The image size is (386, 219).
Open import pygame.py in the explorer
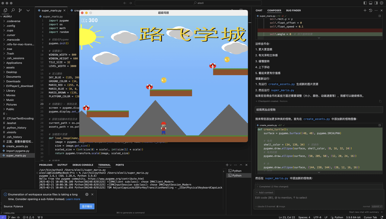[17, 151]
